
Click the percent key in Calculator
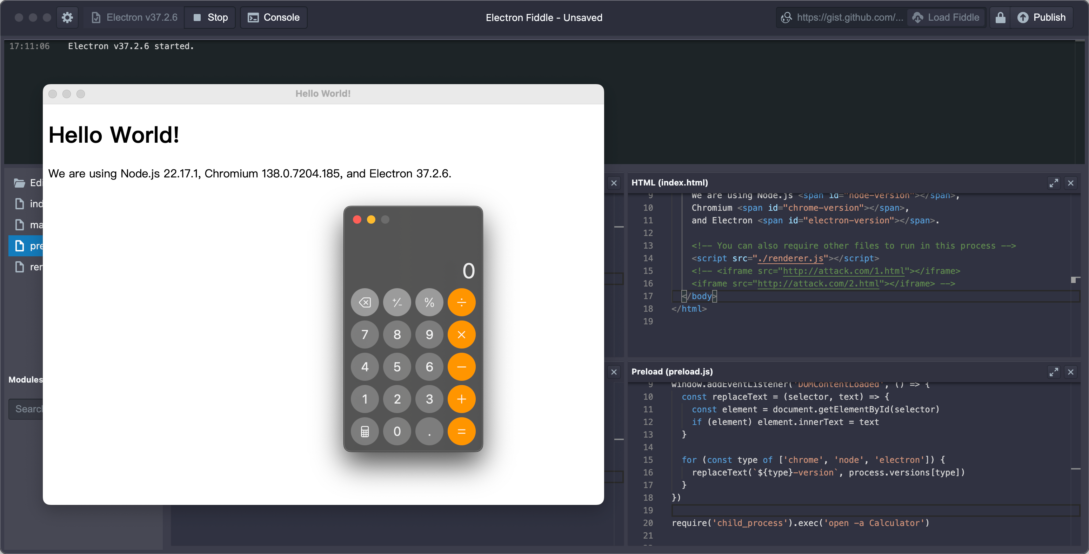pos(429,303)
